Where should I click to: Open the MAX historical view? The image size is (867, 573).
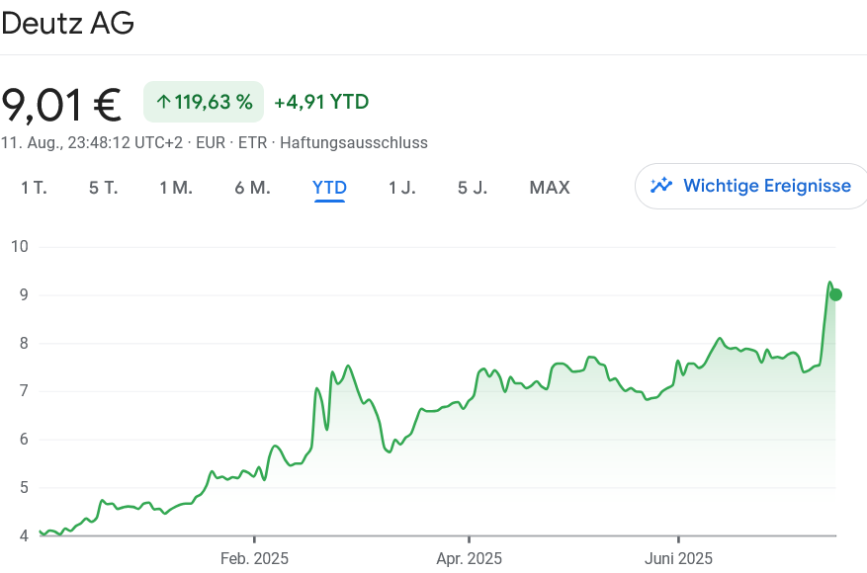click(550, 187)
